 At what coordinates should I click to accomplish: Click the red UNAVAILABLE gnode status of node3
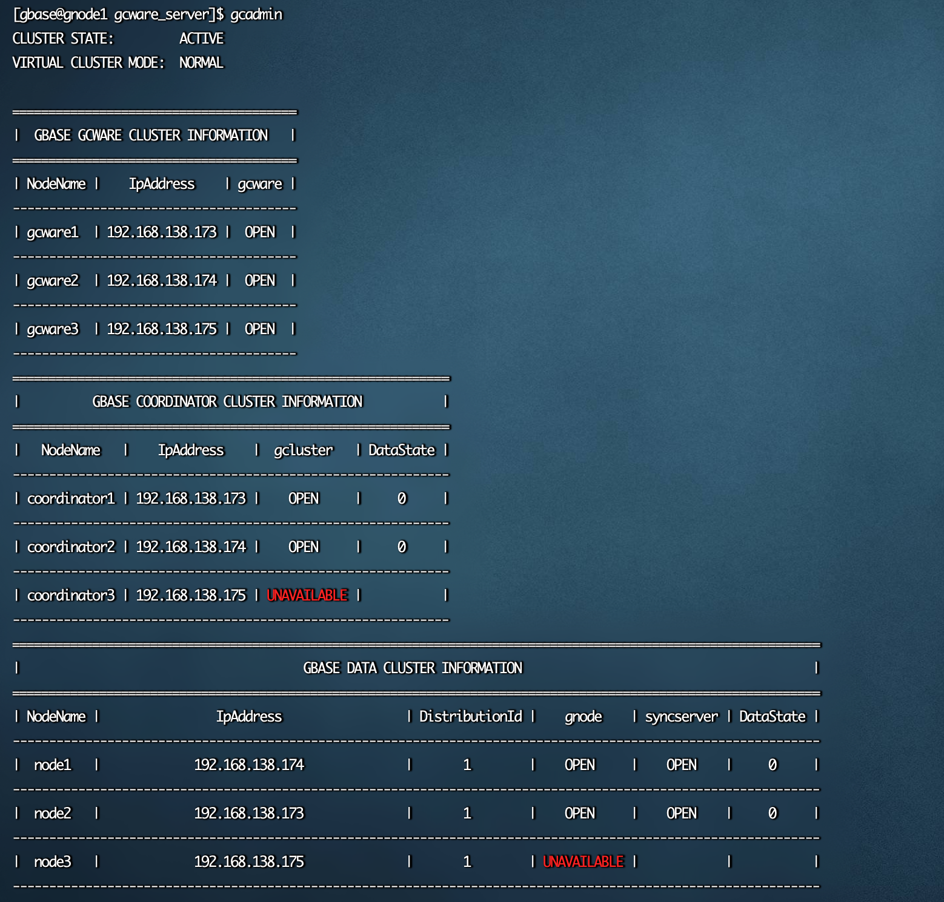click(583, 862)
